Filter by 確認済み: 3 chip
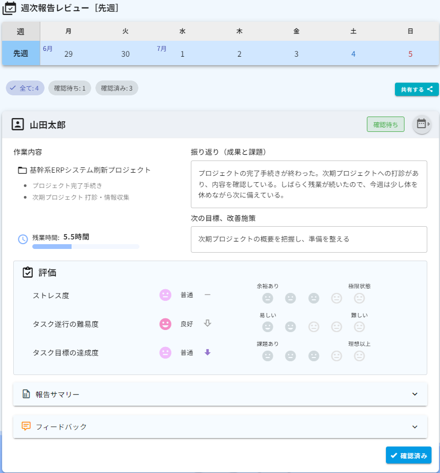The height and width of the screenshot is (473, 440). coord(117,88)
